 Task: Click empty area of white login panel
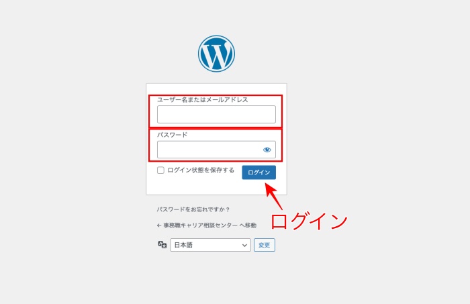coord(195,186)
